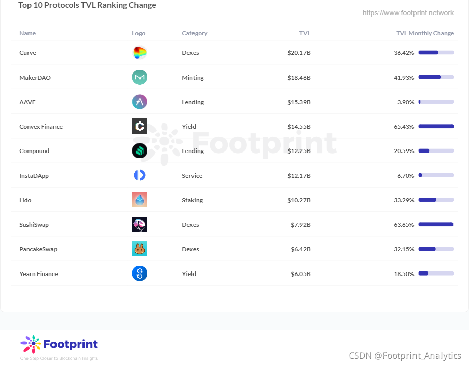The image size is (469, 366).
Task: Click the Category column header
Action: (195, 33)
